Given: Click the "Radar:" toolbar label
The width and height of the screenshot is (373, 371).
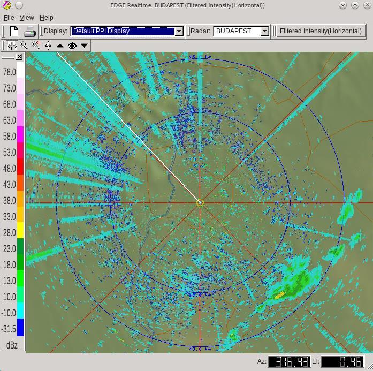Looking at the screenshot, I should point(200,31).
